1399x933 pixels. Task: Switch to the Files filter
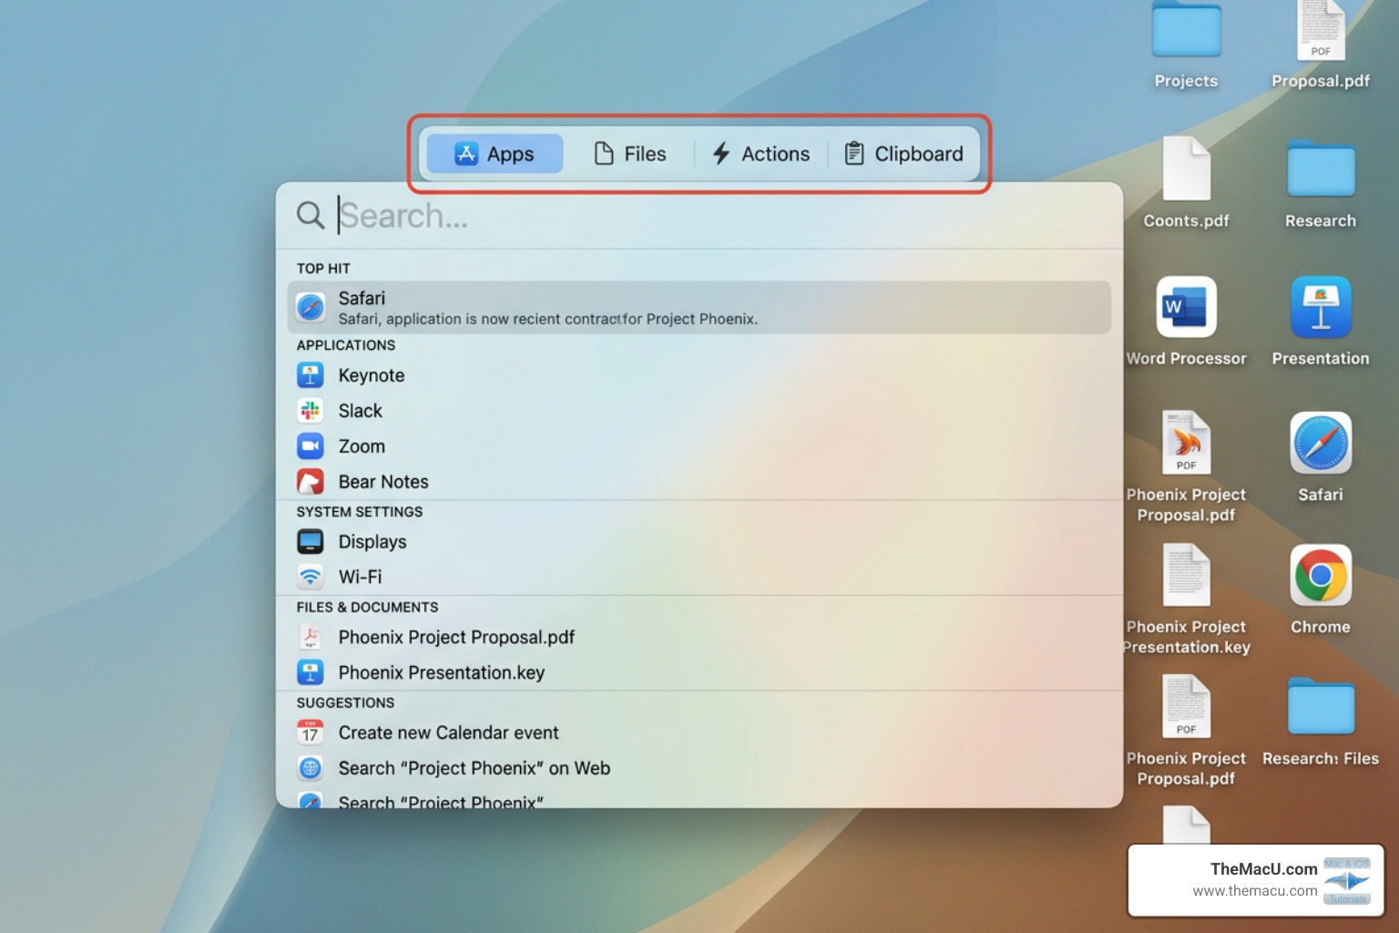631,153
